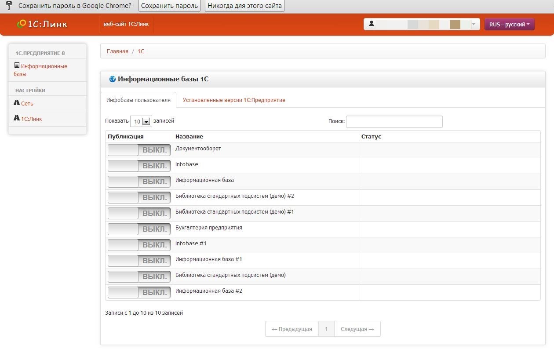Open the records per page dropdown

pos(141,121)
